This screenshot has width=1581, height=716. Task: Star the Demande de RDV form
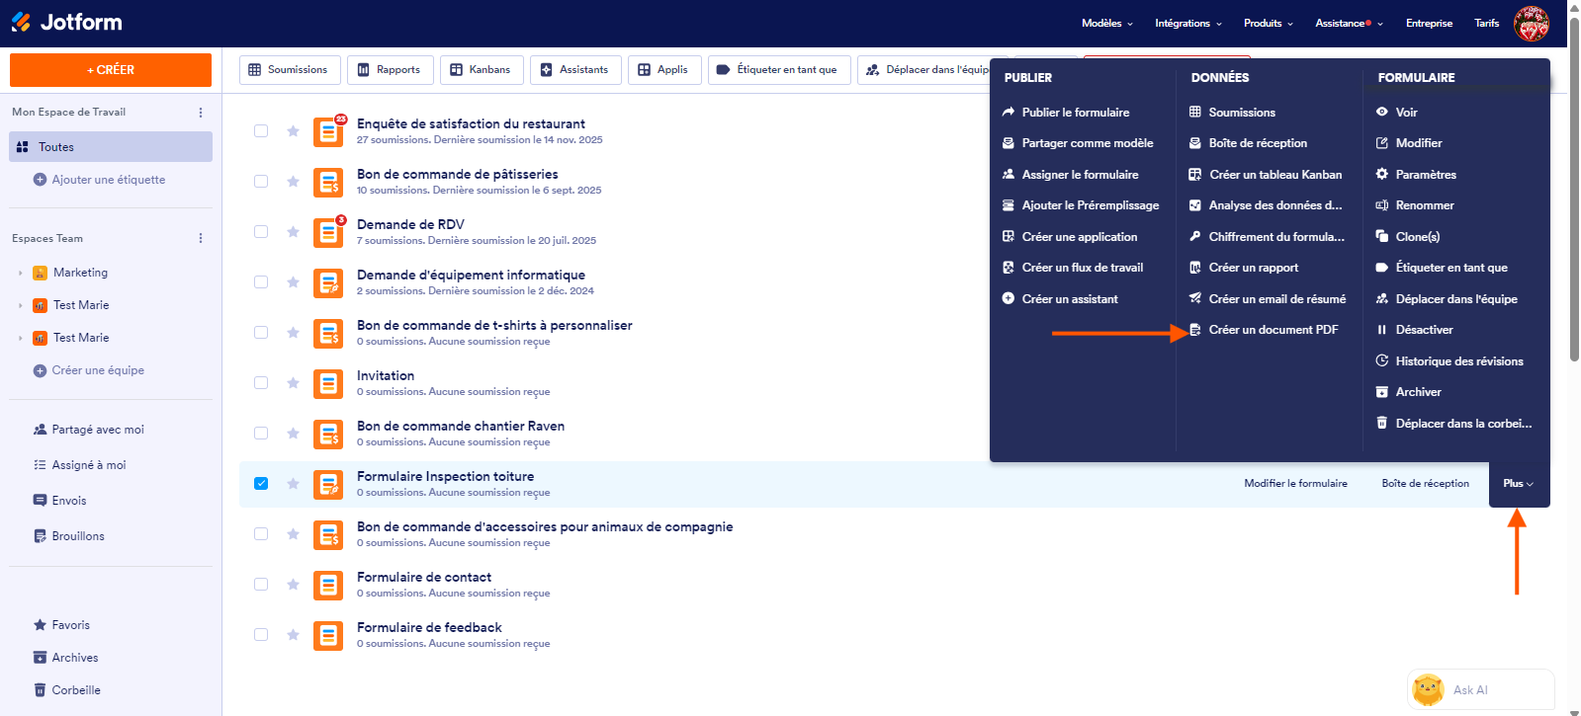(293, 231)
